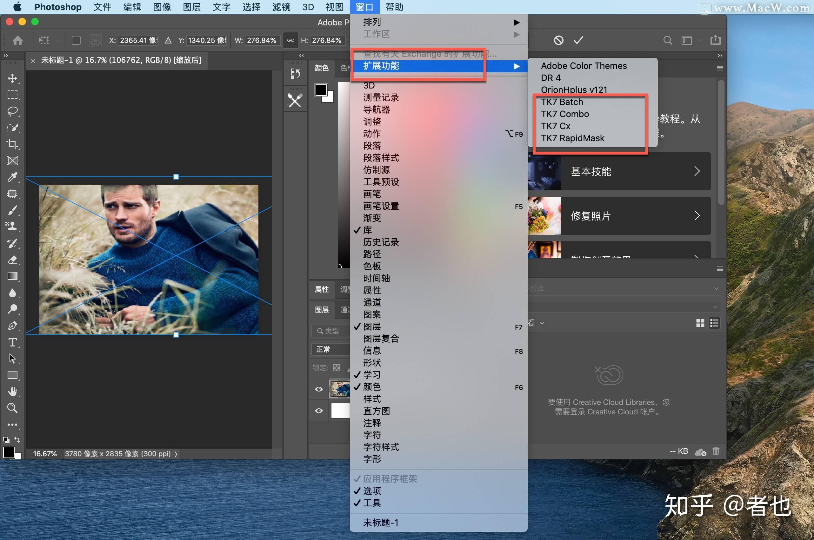814x540 pixels.
Task: Expand the 排列 submenu arrow
Action: tap(517, 22)
